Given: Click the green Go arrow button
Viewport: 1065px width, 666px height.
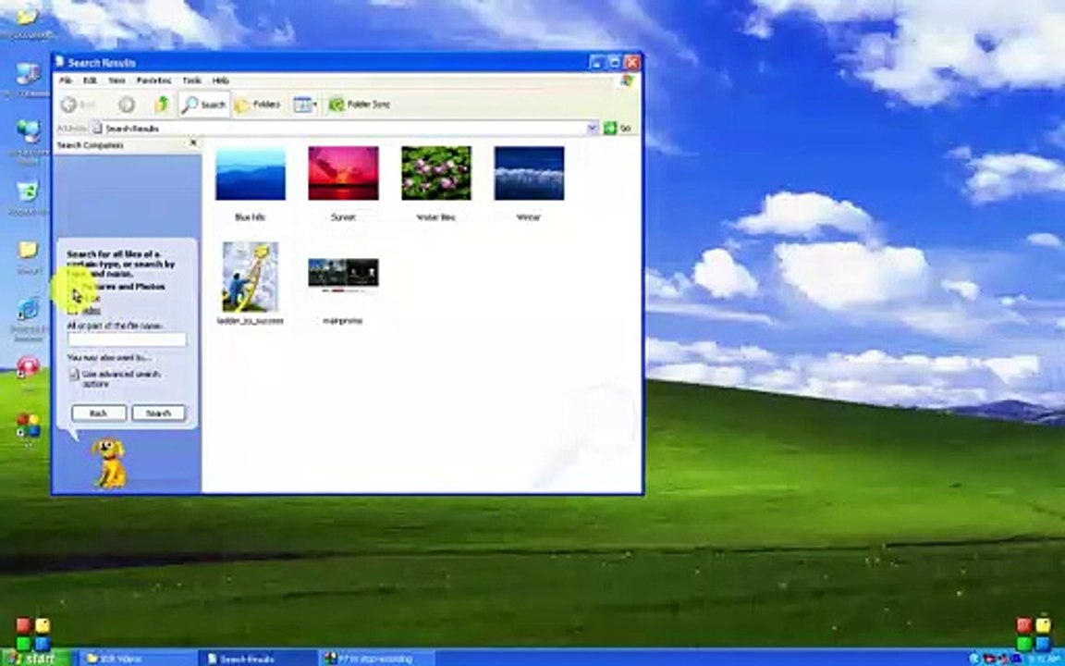Looking at the screenshot, I should coord(610,128).
